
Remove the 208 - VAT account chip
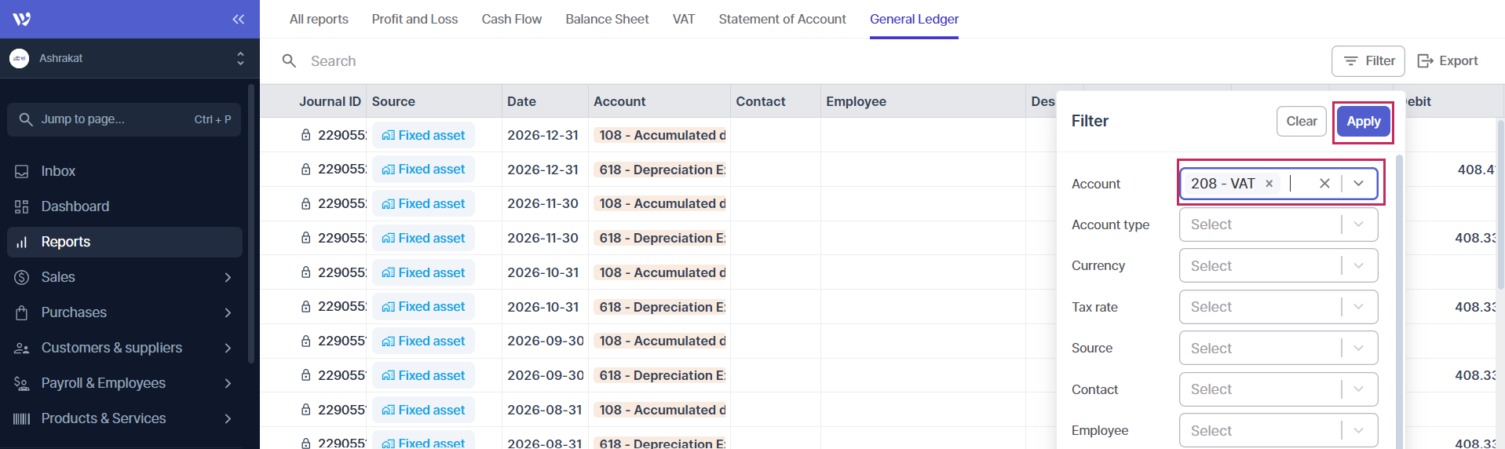click(1269, 184)
